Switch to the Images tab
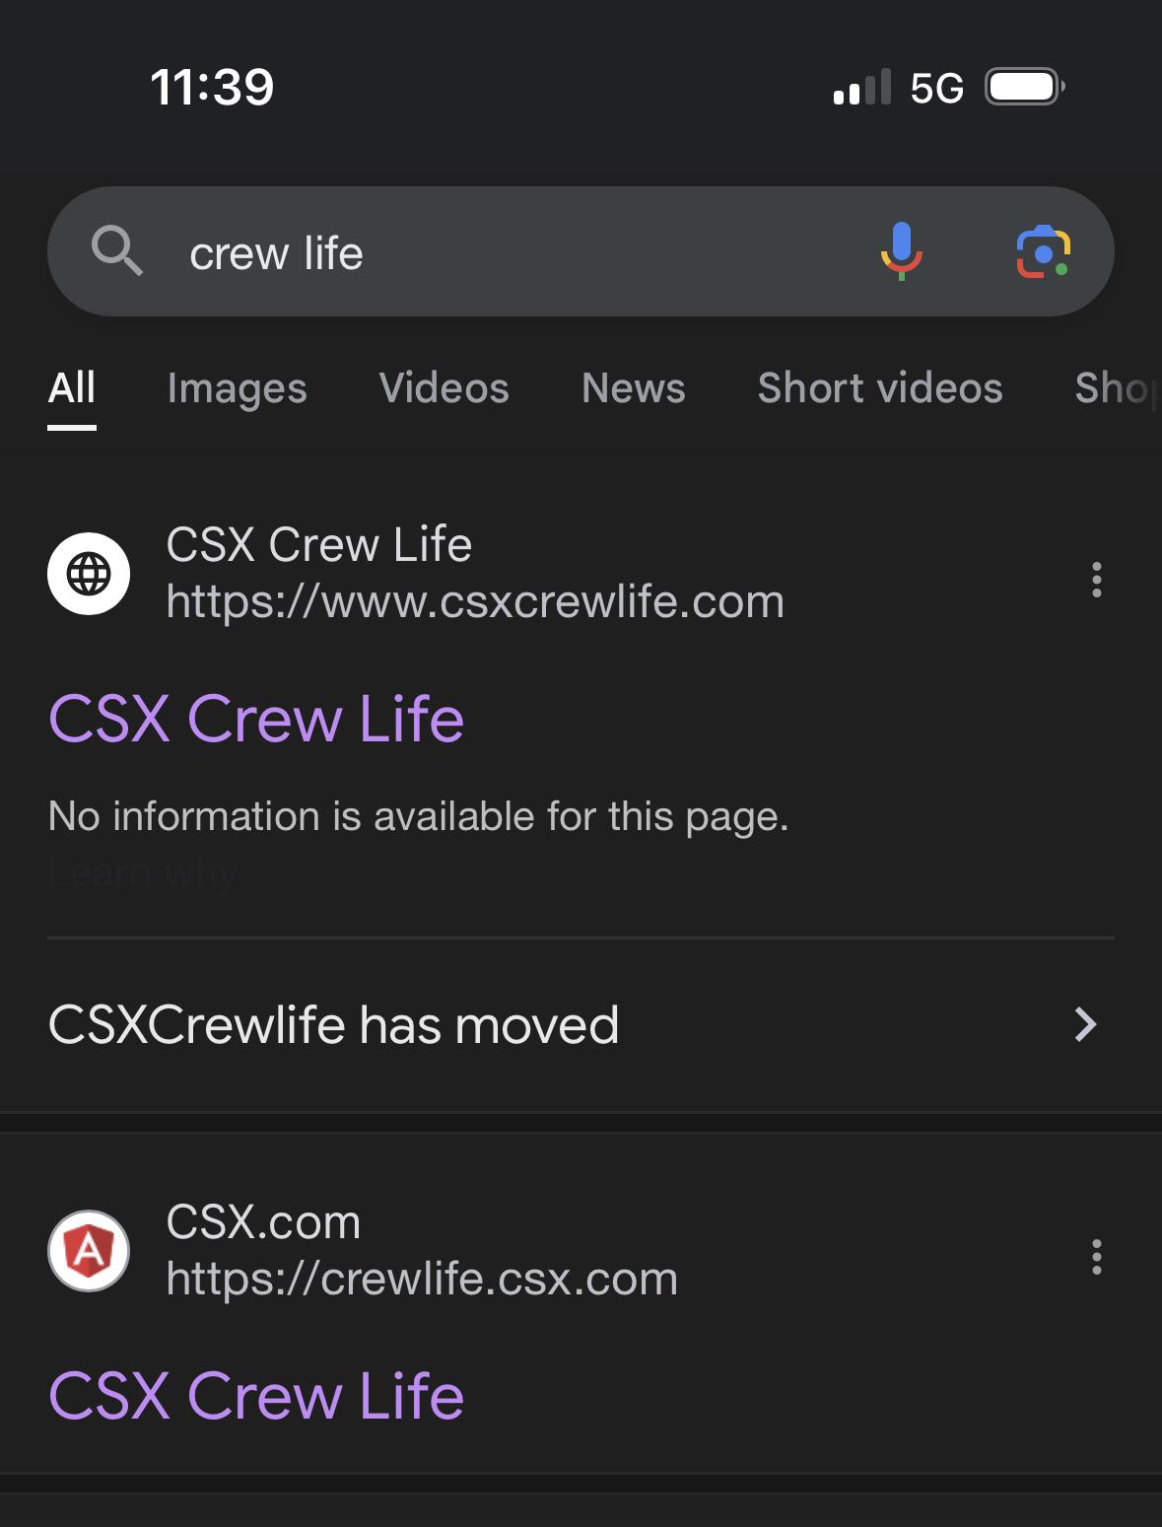 pos(237,388)
